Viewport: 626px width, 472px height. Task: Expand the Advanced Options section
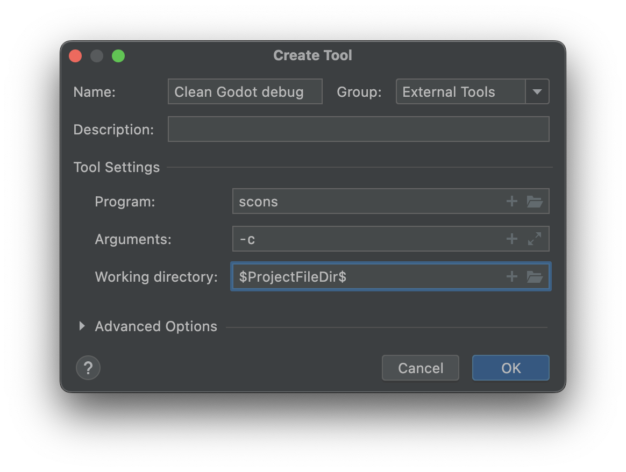[x=82, y=326]
